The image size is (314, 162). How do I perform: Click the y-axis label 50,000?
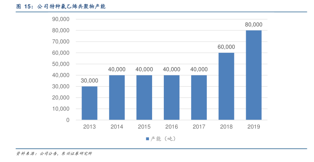[61, 64]
